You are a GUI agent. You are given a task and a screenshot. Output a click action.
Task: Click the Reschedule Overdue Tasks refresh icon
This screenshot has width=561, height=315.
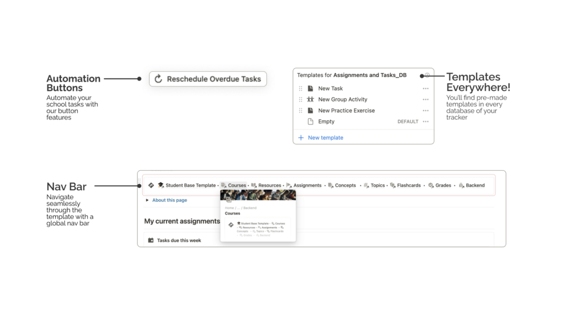pyautogui.click(x=159, y=79)
